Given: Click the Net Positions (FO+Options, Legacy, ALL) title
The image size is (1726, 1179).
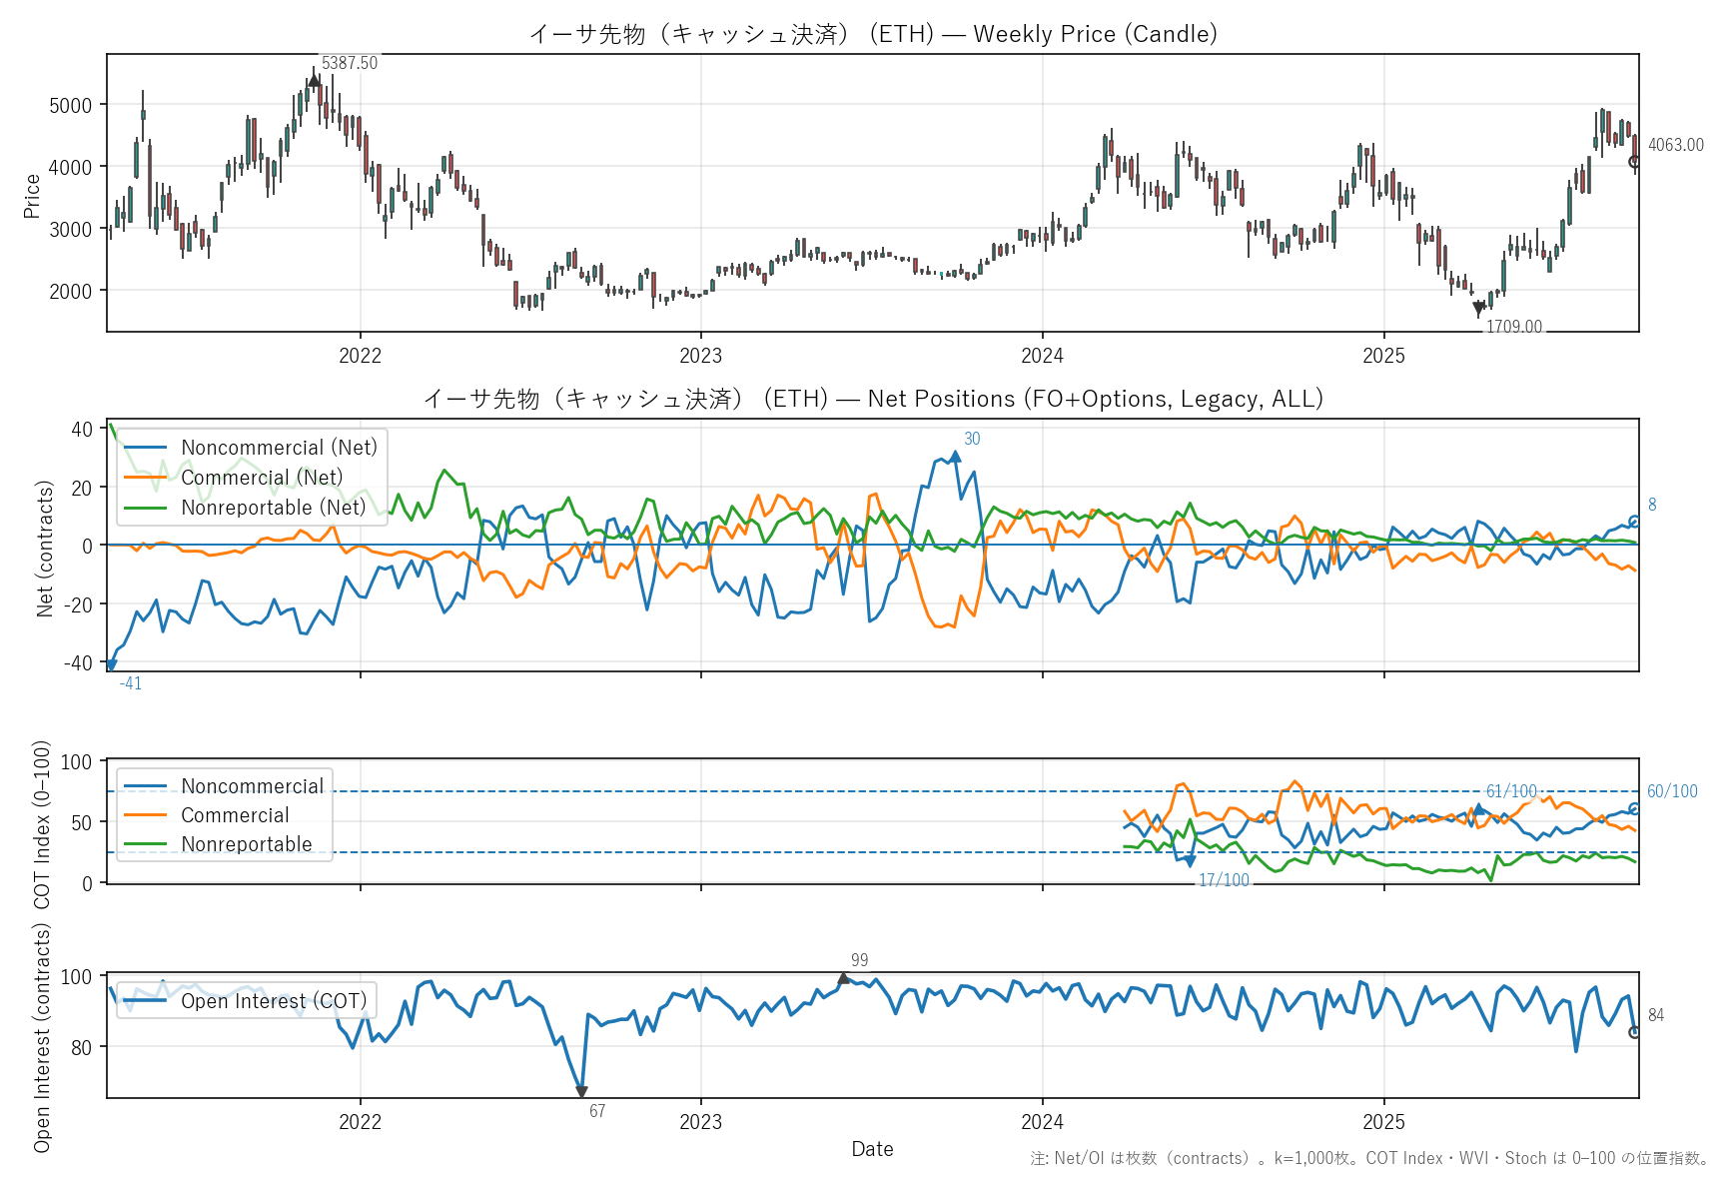Looking at the screenshot, I should pos(873,399).
